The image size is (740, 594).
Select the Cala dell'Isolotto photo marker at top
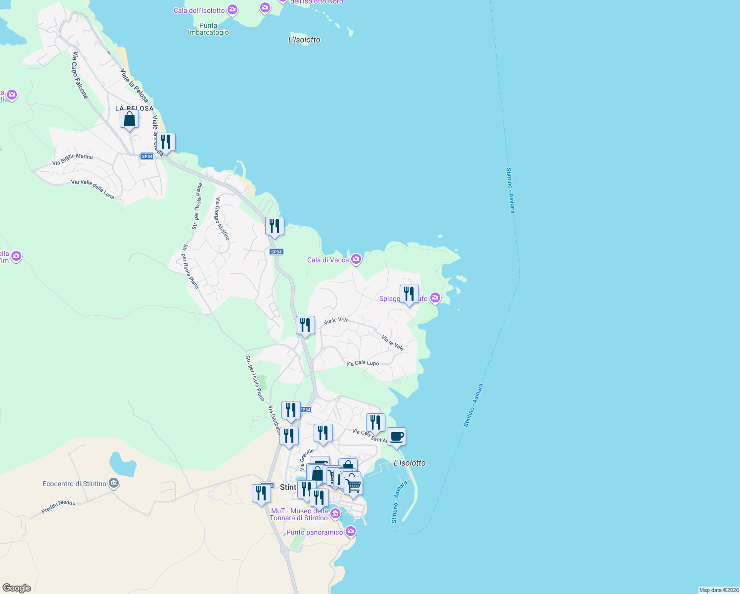point(232,9)
